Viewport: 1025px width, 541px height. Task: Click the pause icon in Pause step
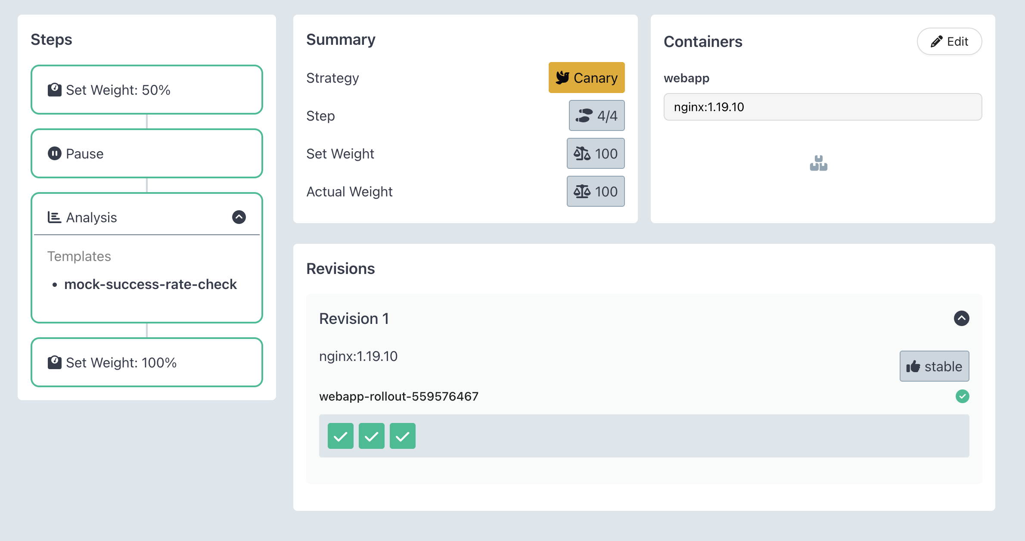[55, 153]
